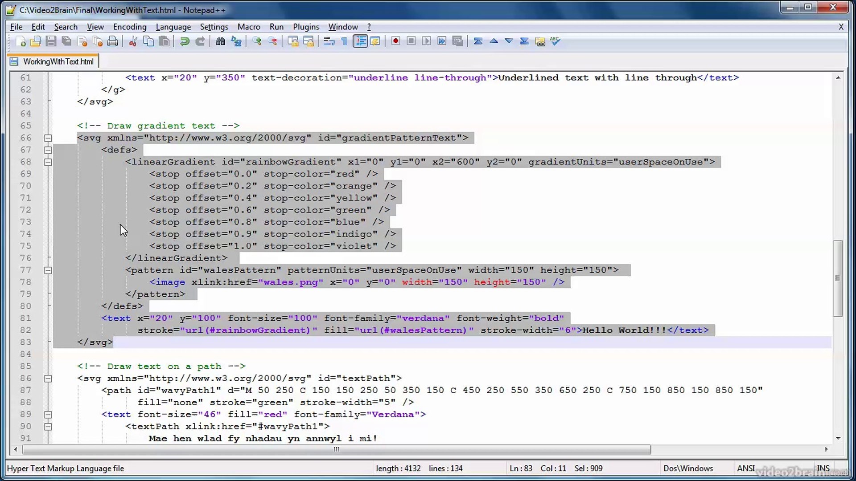
Task: Toggle INS insert mode in status bar
Action: point(823,468)
